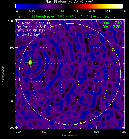Click the green Time header text
This screenshot has height=139, width=129.
pyautogui.click(x=67, y=16)
